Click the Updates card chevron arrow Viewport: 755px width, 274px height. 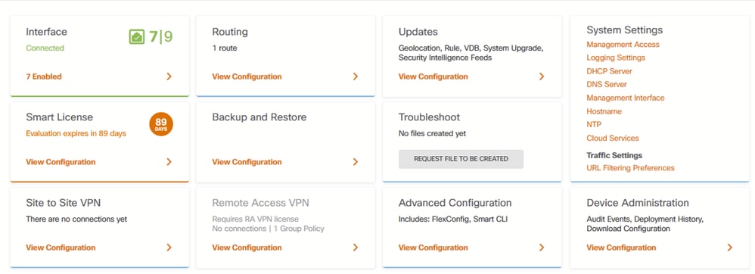click(542, 76)
